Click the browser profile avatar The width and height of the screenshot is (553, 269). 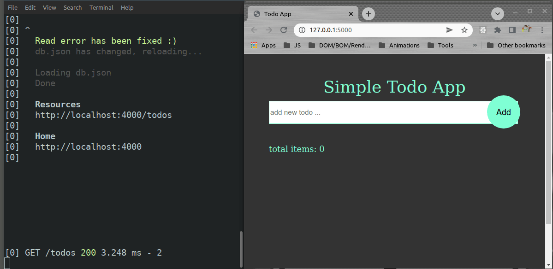(527, 30)
